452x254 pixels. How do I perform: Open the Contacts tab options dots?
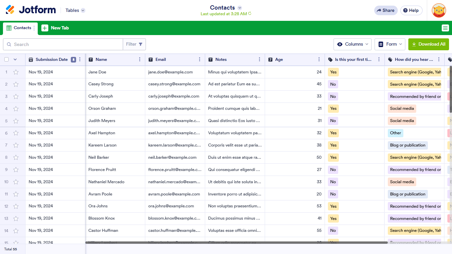point(34,28)
